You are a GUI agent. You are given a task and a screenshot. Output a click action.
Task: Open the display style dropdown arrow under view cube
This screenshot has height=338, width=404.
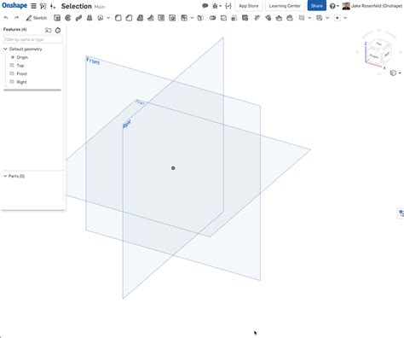coord(400,73)
